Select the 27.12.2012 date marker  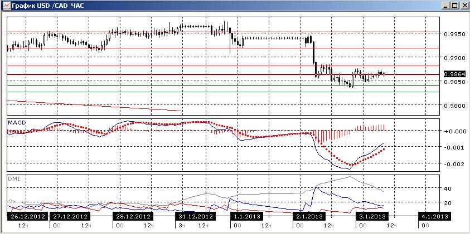coord(70,216)
